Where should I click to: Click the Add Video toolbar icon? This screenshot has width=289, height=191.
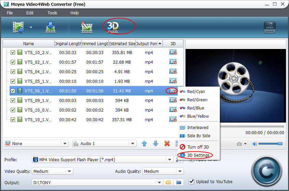coord(18,27)
